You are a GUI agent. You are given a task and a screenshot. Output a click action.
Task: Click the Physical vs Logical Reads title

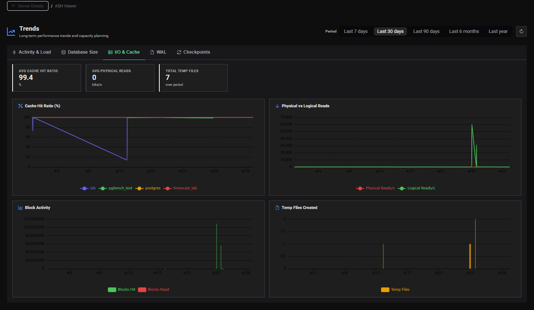[x=305, y=106]
